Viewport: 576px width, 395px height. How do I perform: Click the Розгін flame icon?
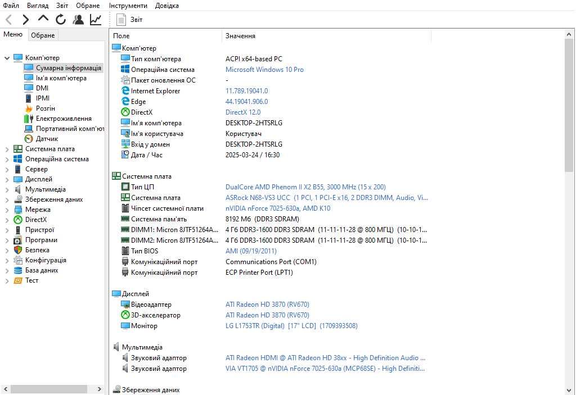pos(29,108)
